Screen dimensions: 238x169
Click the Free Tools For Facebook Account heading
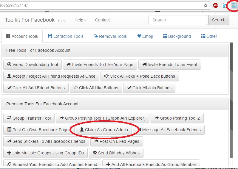(x=38, y=50)
